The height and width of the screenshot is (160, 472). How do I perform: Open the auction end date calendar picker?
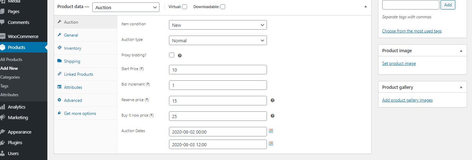click(x=271, y=144)
